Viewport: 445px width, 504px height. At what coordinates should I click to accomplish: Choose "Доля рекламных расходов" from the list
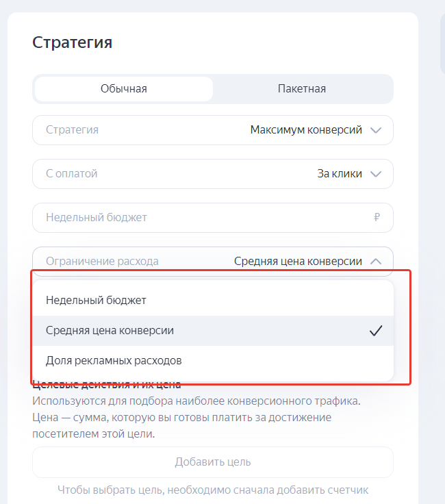click(x=114, y=360)
